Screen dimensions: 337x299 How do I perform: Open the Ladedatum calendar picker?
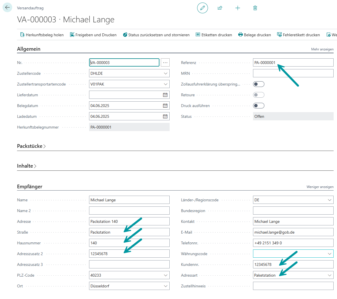[x=165, y=116]
